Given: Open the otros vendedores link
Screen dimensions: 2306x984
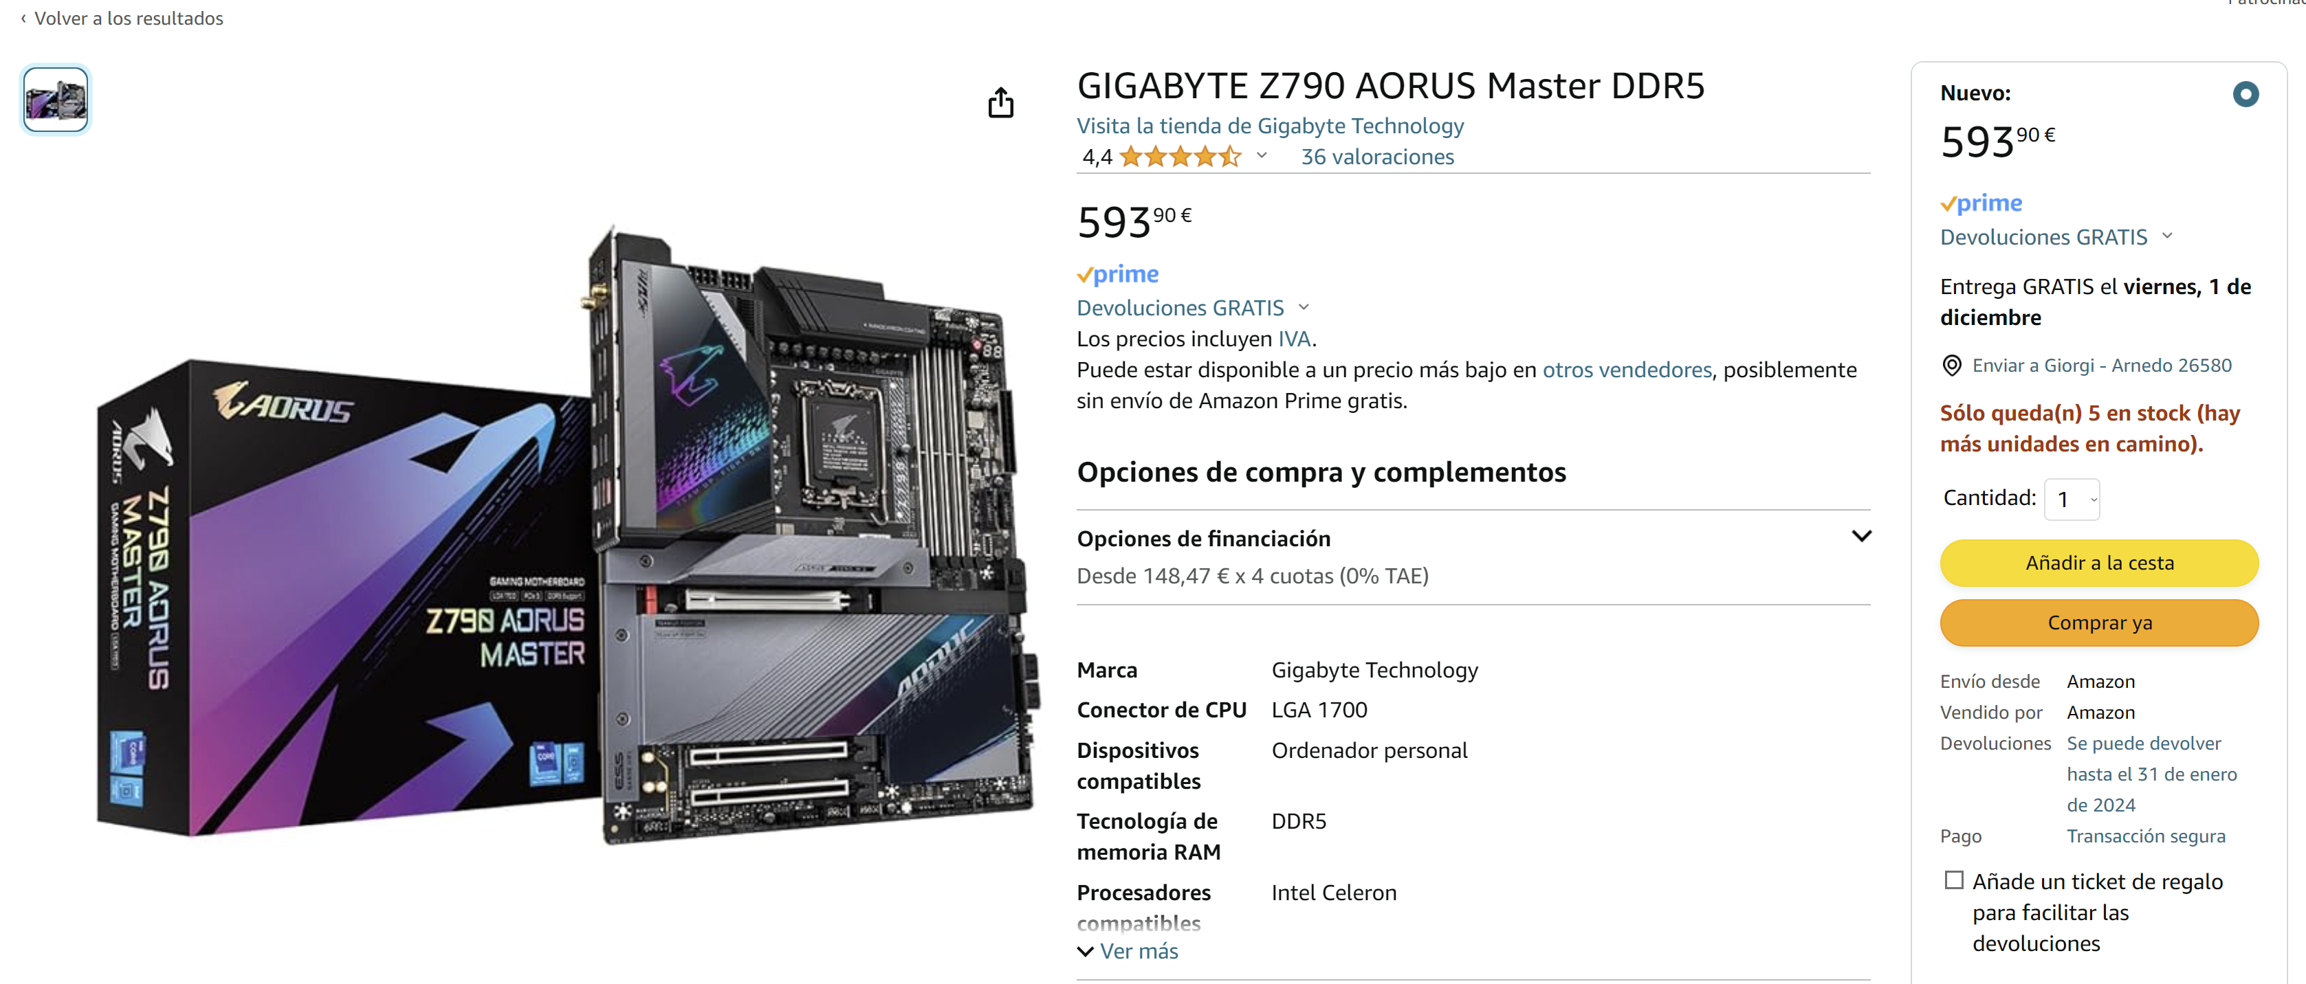Looking at the screenshot, I should pos(1627,370).
